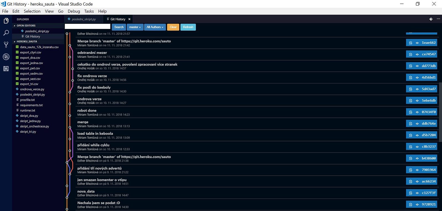Copy commit c127f3f via clipboard icon
Image resolution: width=442 pixels, height=211 pixels.
click(411, 193)
